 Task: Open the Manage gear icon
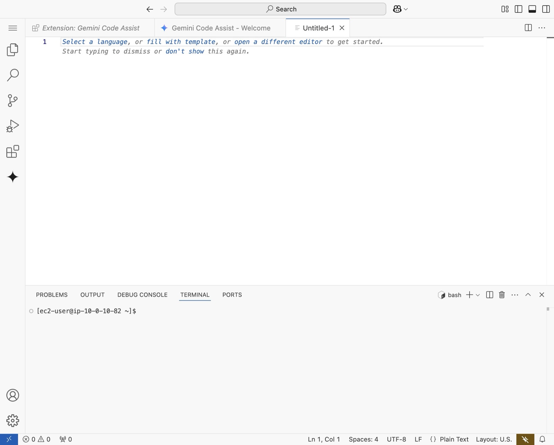click(x=12, y=421)
